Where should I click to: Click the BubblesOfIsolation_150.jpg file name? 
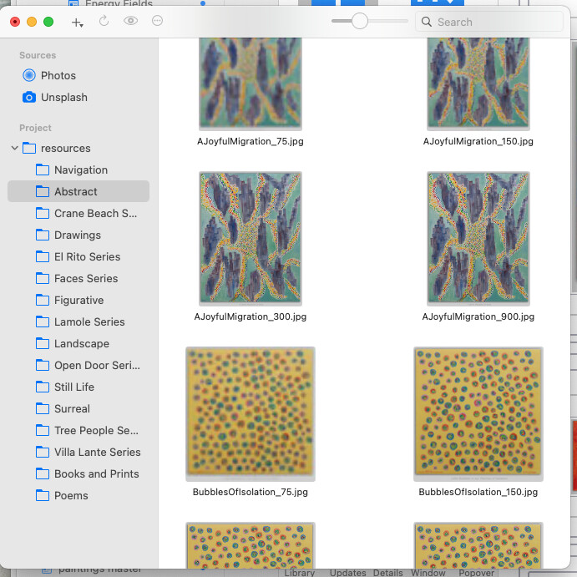coord(478,492)
